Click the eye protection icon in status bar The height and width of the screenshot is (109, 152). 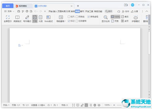(x=99, y=105)
